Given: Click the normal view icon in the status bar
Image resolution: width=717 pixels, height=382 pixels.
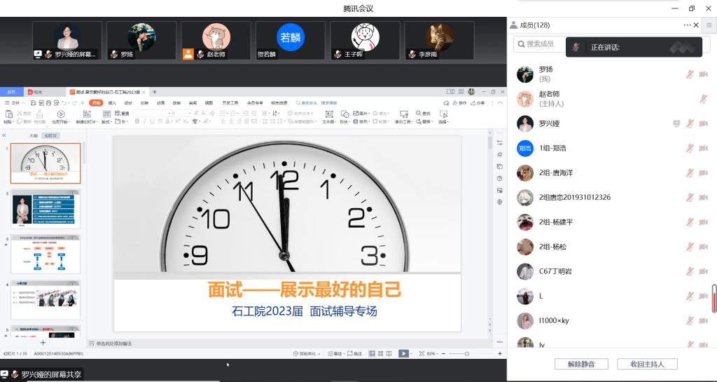Looking at the screenshot, I should (x=372, y=354).
